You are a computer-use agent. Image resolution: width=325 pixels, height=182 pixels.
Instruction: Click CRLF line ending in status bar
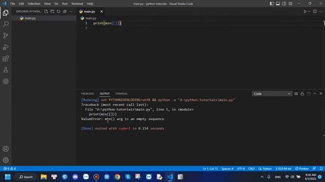[x=251, y=168]
